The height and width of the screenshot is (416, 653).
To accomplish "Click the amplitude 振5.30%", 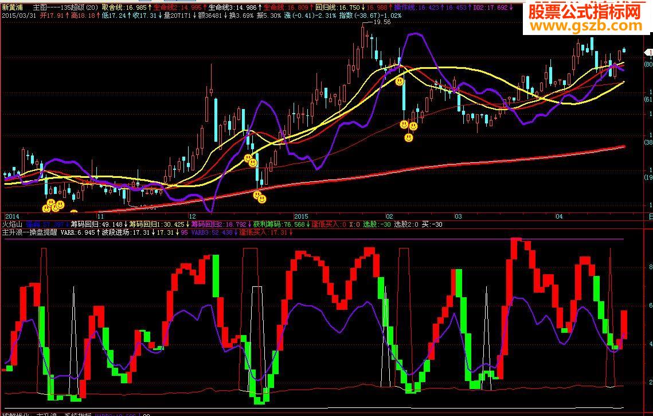I will click(x=269, y=15).
